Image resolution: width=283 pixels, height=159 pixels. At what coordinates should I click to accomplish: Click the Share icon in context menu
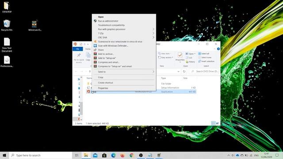point(95,50)
